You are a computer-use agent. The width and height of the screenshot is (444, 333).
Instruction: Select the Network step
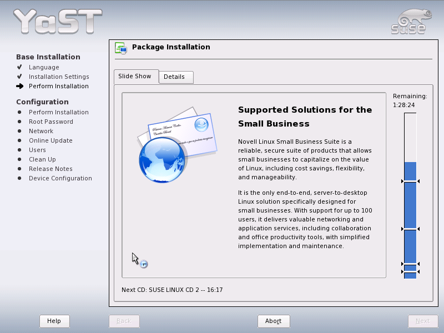coord(41,131)
